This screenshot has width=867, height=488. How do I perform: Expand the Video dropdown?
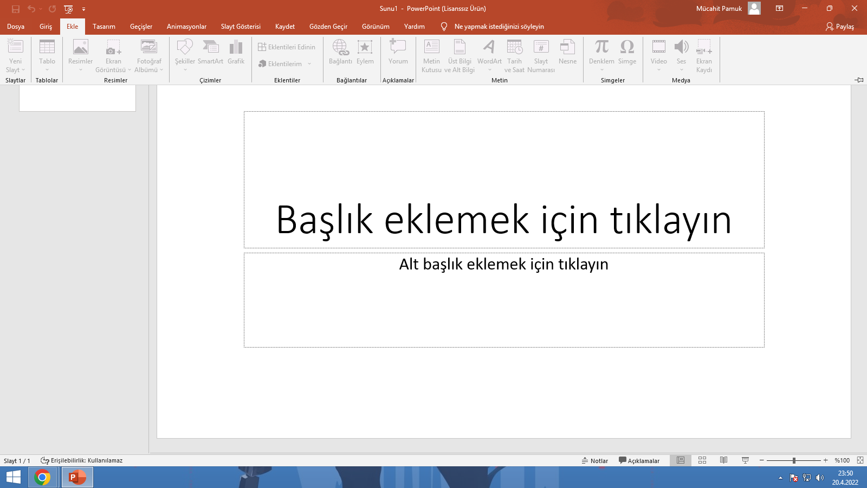[659, 69]
